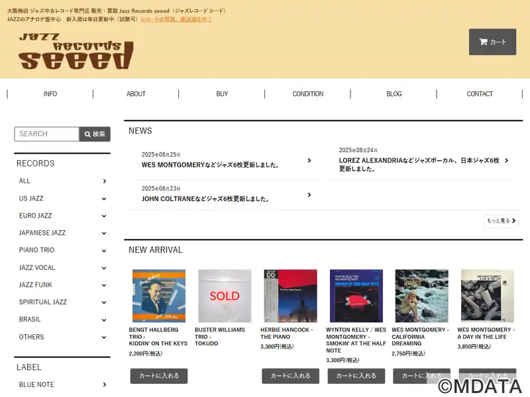530x397 pixels.
Task: Expand the SPIRITUAL JAZZ category chevron
Action: 104,302
